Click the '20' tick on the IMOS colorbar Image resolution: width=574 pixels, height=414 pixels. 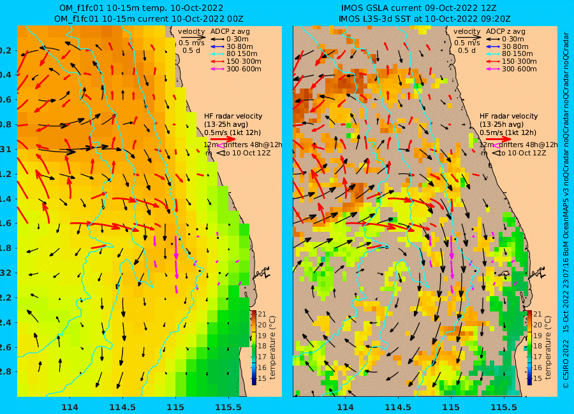point(538,325)
